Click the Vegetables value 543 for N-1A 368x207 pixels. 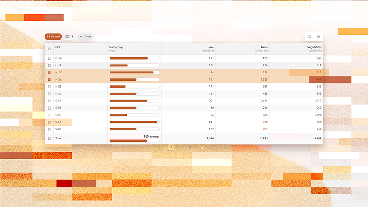tap(319, 58)
